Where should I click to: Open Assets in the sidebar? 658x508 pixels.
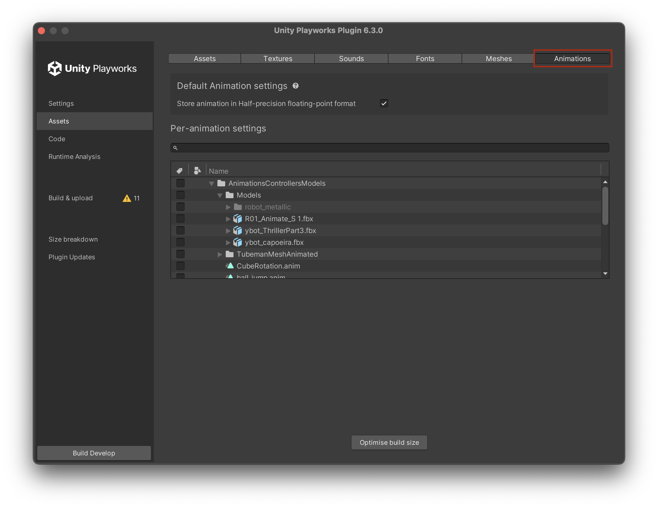95,121
